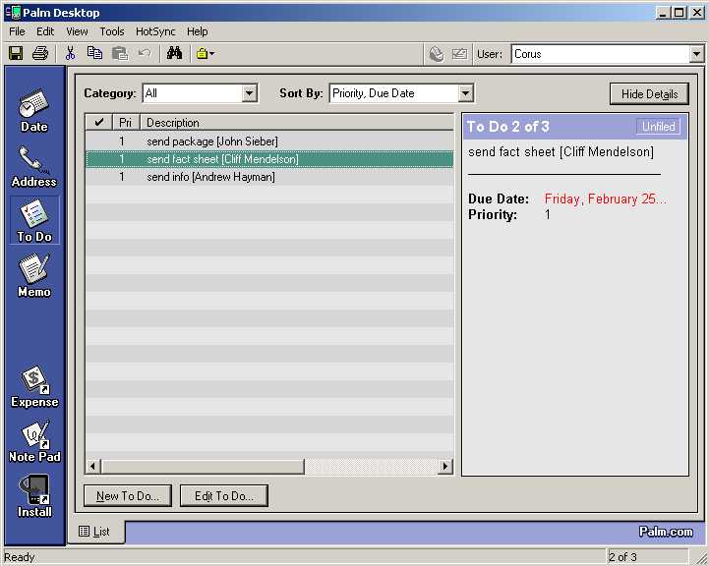Open the padlock icon's dropdown arrow
Viewport: 709px width, 566px height.
pos(212,54)
